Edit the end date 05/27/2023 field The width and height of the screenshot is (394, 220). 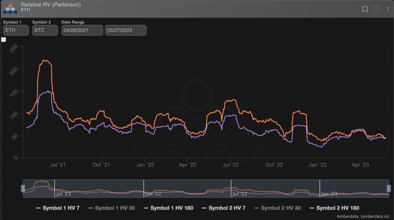126,30
